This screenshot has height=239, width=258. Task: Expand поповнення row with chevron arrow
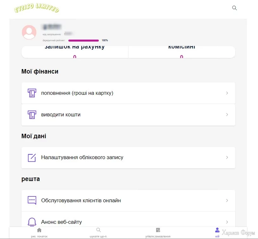[227, 93]
